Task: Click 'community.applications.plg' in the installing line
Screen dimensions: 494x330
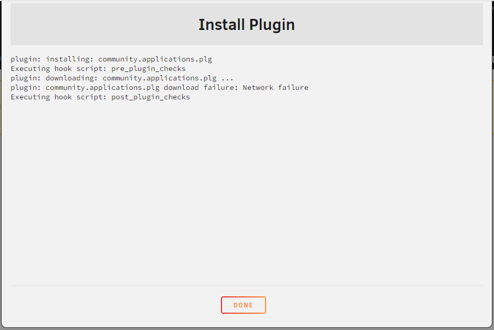Action: [x=155, y=59]
